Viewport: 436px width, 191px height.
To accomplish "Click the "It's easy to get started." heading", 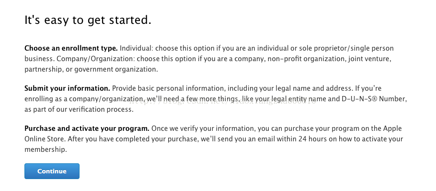I will (x=88, y=21).
